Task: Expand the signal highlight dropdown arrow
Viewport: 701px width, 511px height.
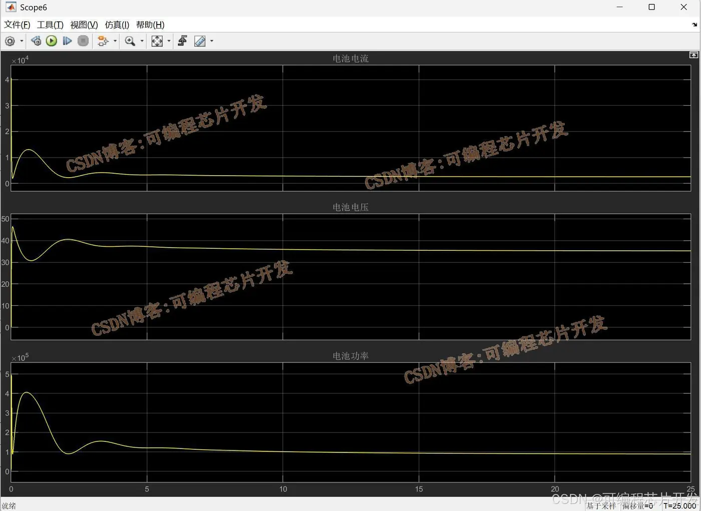Action: [115, 41]
